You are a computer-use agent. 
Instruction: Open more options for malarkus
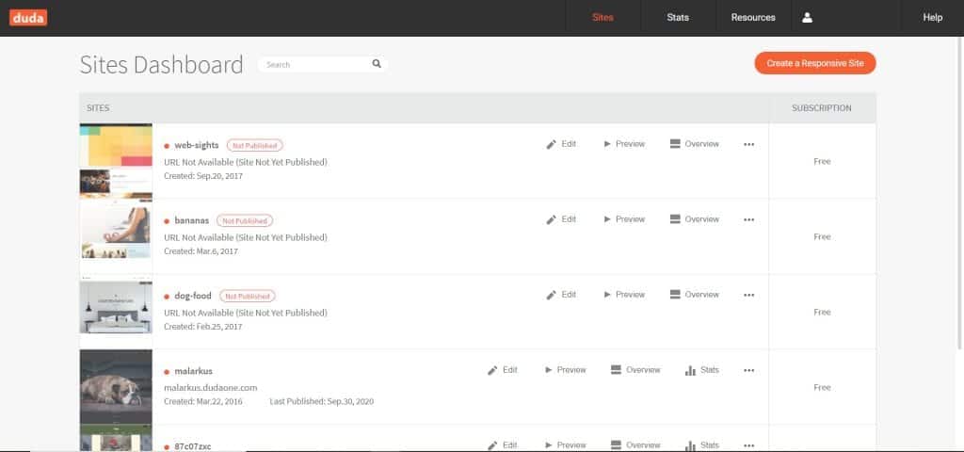pos(748,371)
